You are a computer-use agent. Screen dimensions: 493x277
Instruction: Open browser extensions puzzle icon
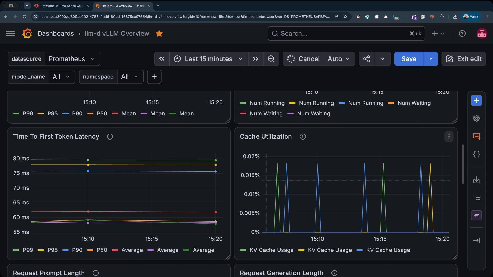click(441, 17)
